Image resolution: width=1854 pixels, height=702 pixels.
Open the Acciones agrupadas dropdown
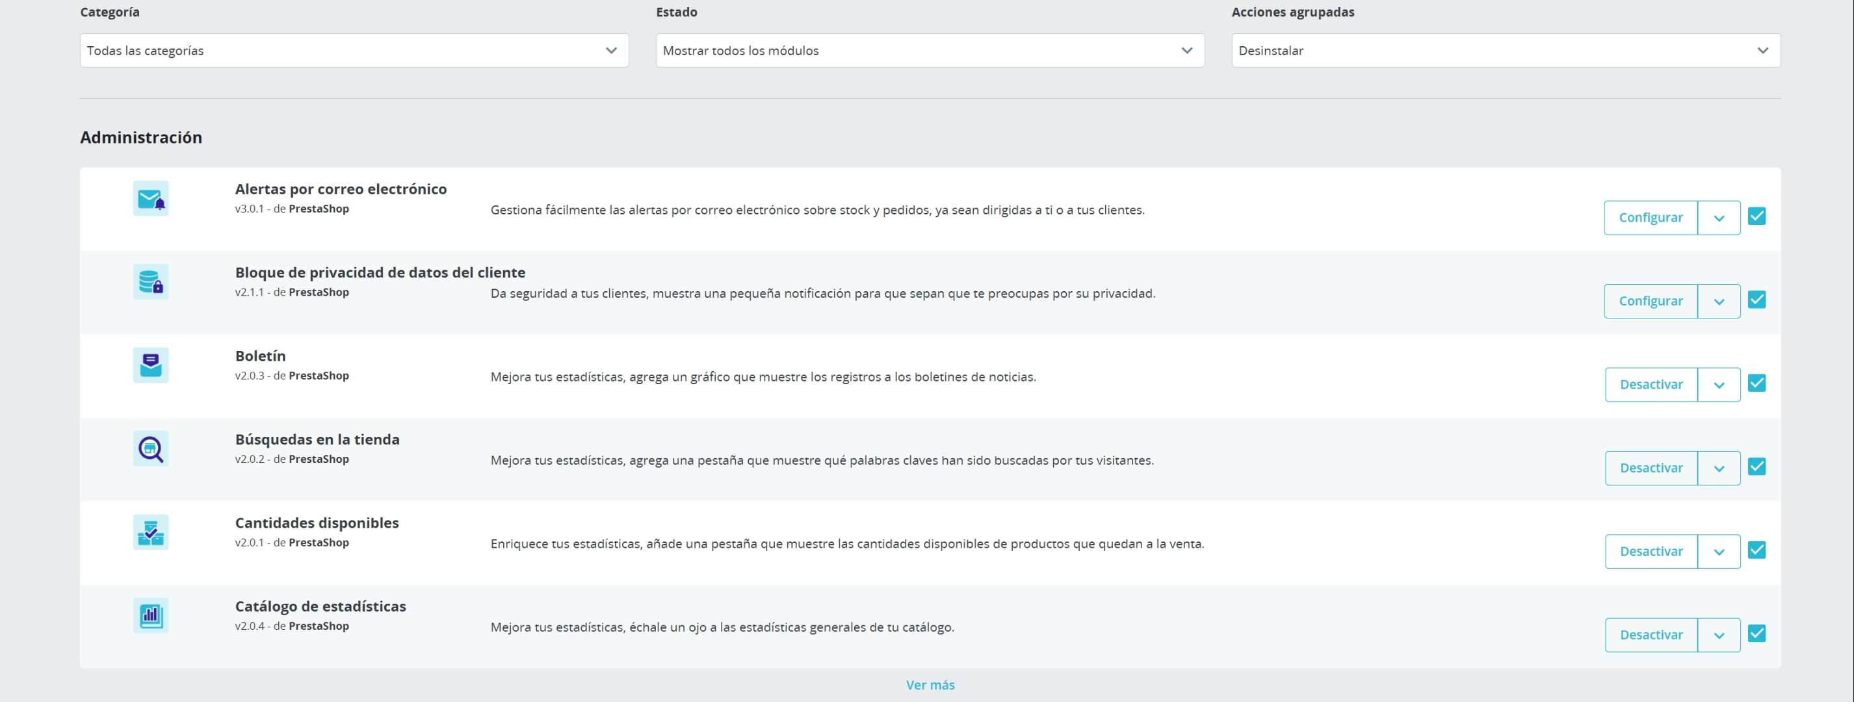(x=1506, y=51)
